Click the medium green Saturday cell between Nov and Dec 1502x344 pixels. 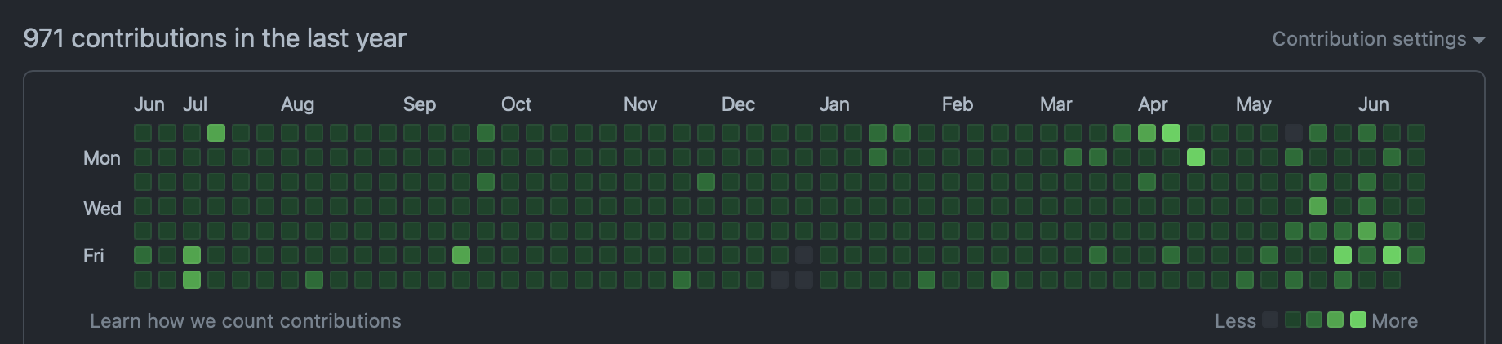point(682,280)
